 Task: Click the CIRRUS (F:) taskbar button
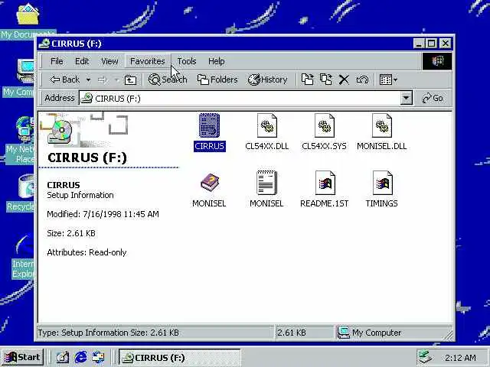click(x=180, y=358)
